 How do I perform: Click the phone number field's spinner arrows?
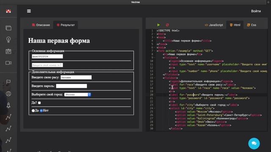(x=61, y=65)
